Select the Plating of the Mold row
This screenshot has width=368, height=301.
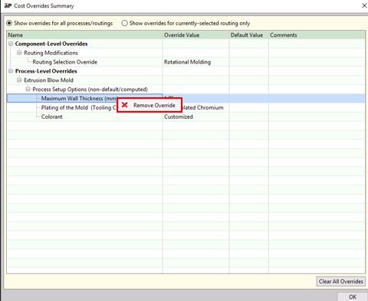[186, 107]
